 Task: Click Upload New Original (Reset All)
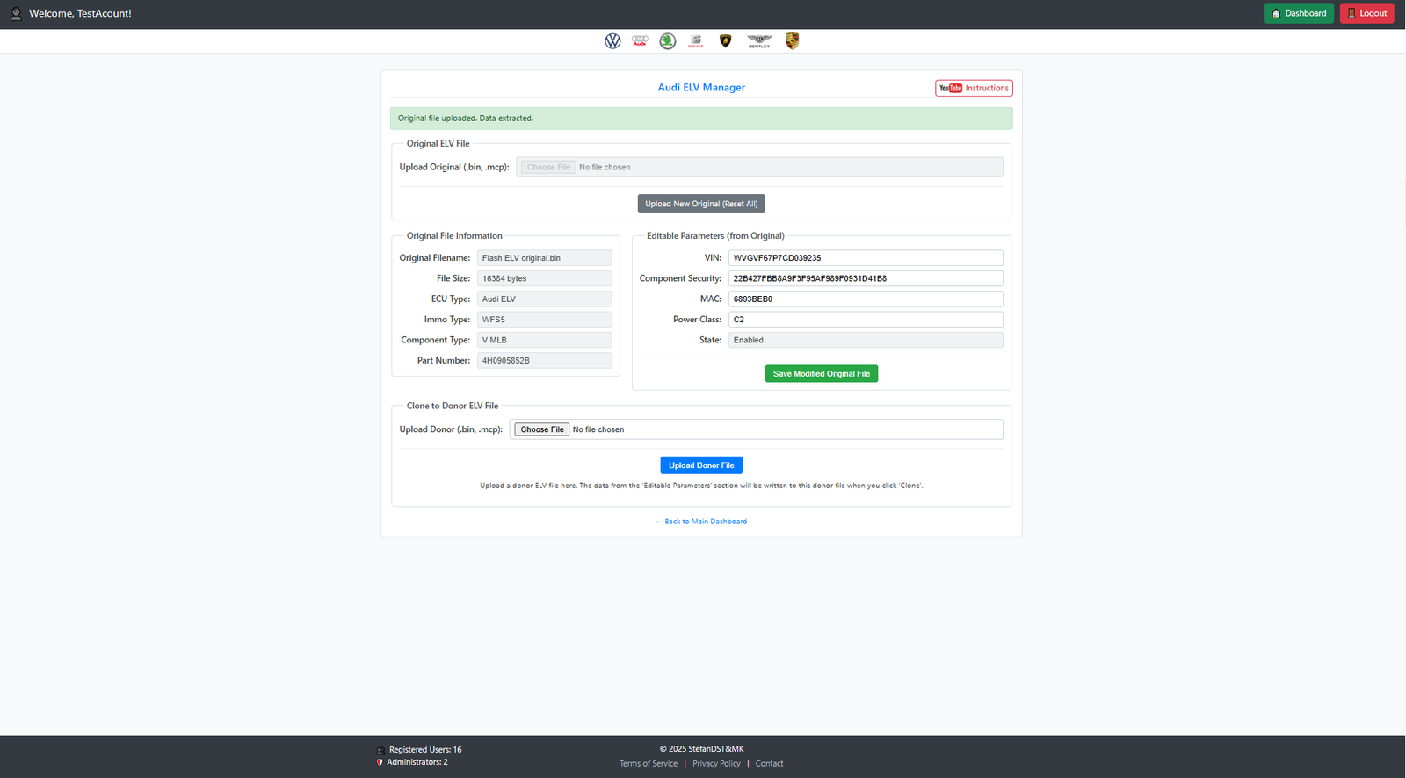701,204
